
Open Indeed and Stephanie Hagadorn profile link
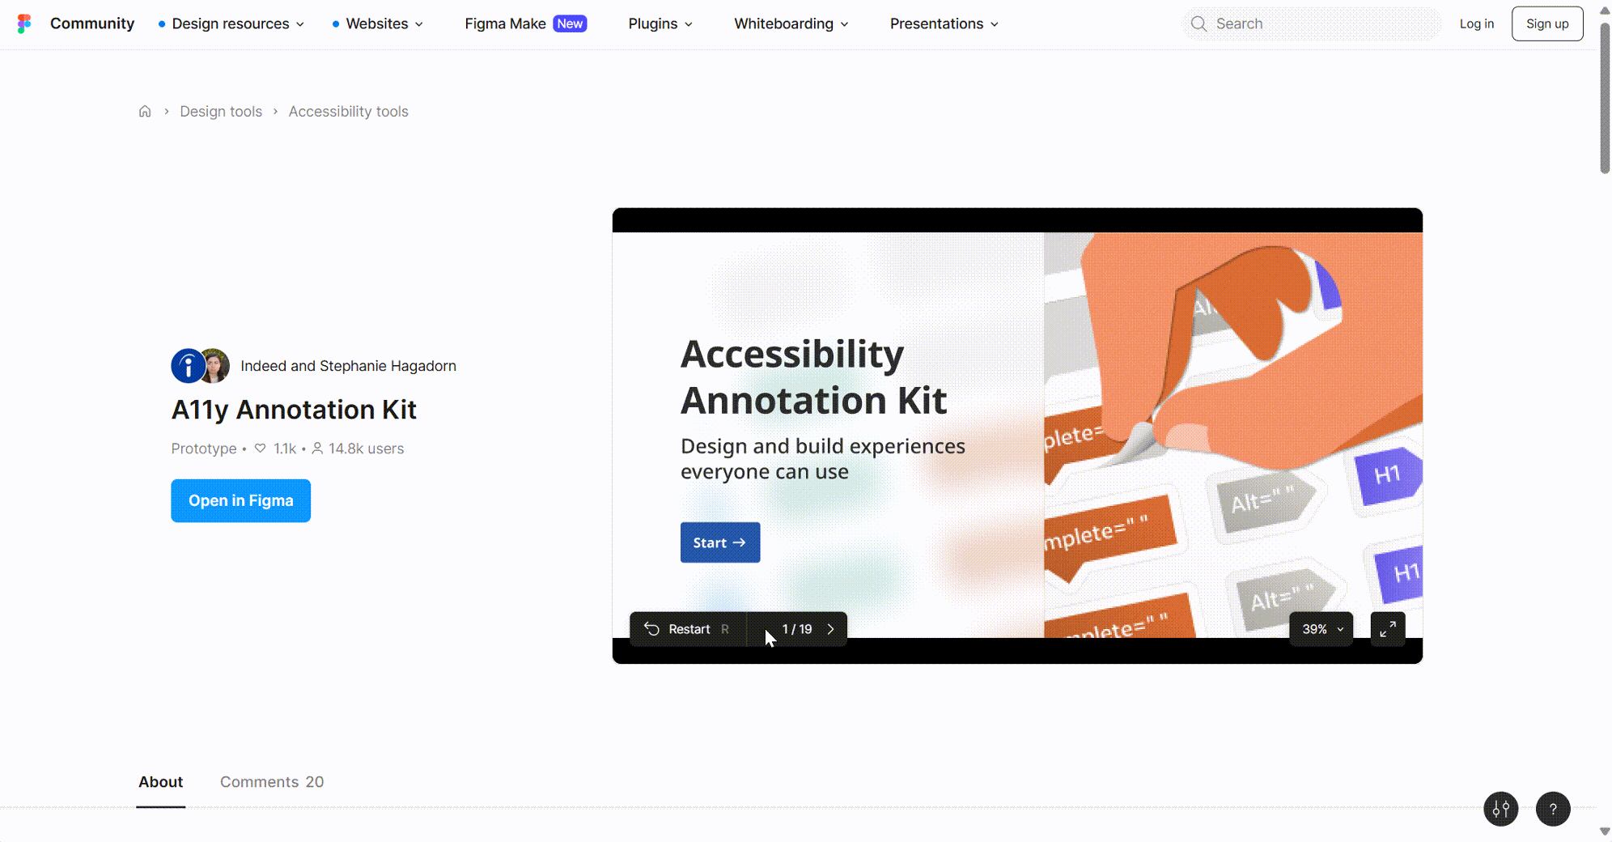tap(348, 366)
